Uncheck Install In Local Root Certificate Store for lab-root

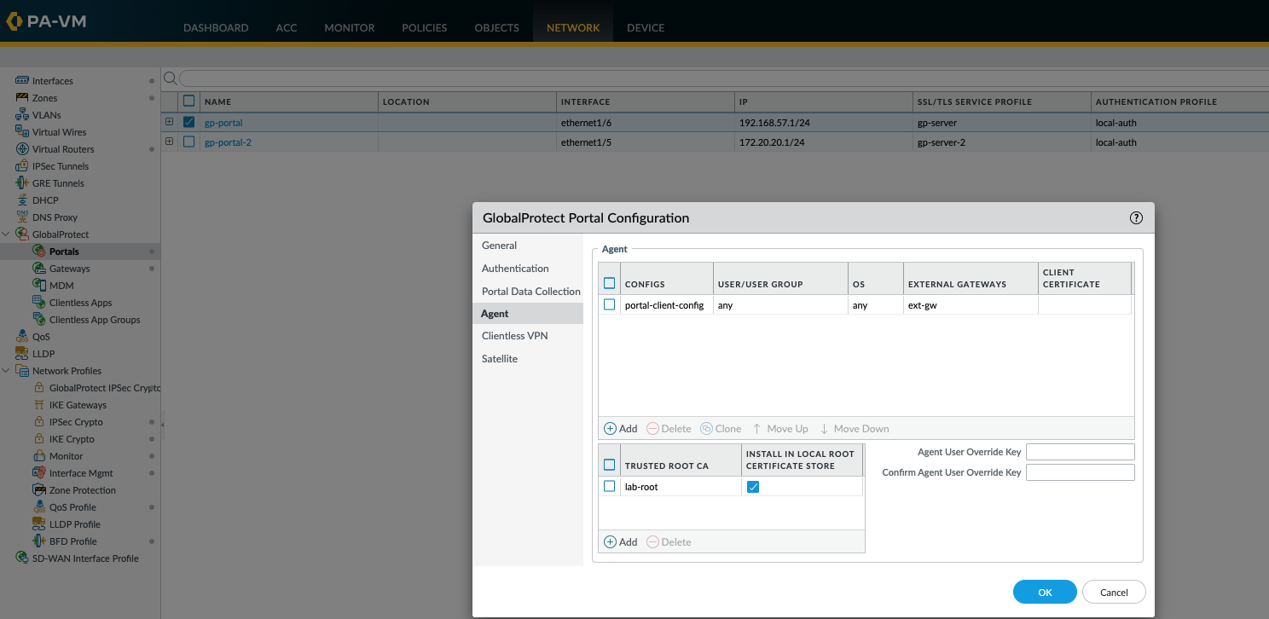point(753,486)
